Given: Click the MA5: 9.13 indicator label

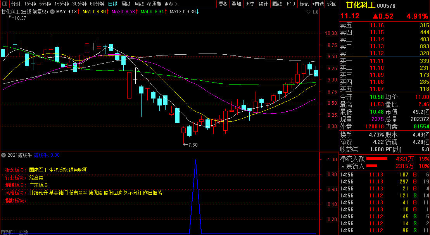Looking at the screenshot, I should coord(66,12).
